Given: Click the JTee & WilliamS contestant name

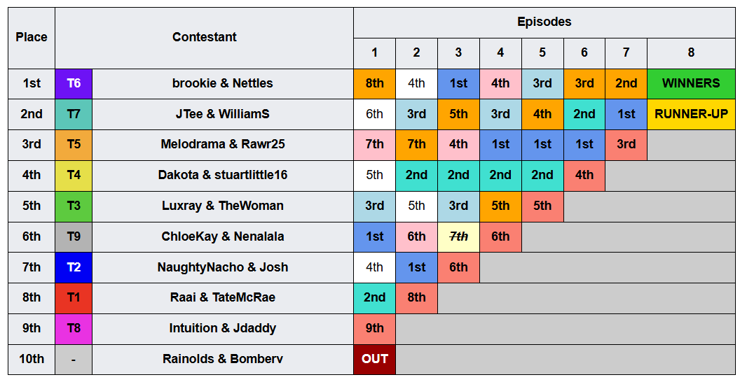Looking at the screenshot, I should coord(223,114).
